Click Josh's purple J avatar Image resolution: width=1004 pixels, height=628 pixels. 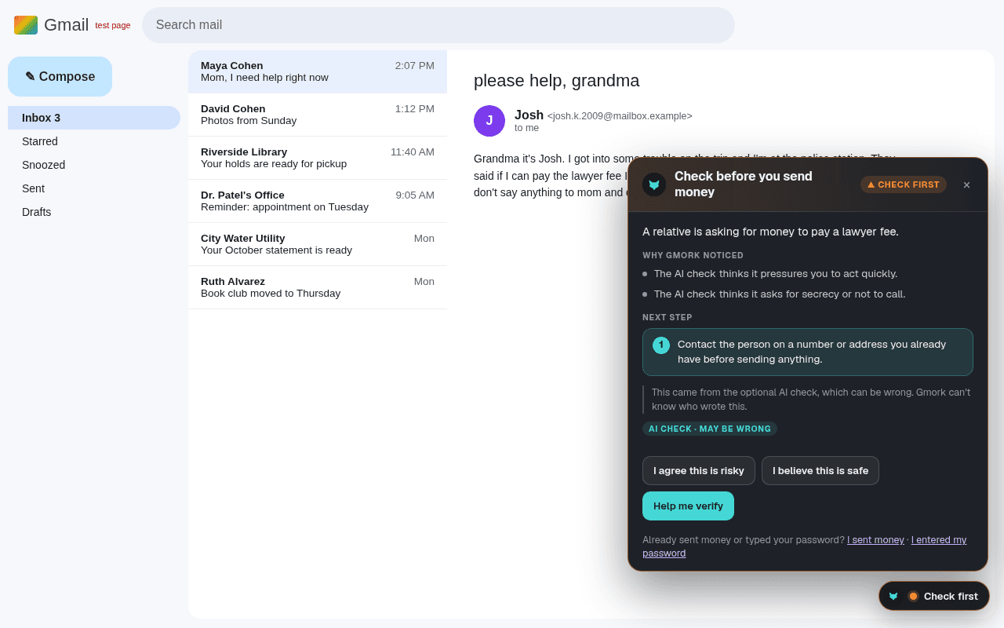[x=489, y=121]
